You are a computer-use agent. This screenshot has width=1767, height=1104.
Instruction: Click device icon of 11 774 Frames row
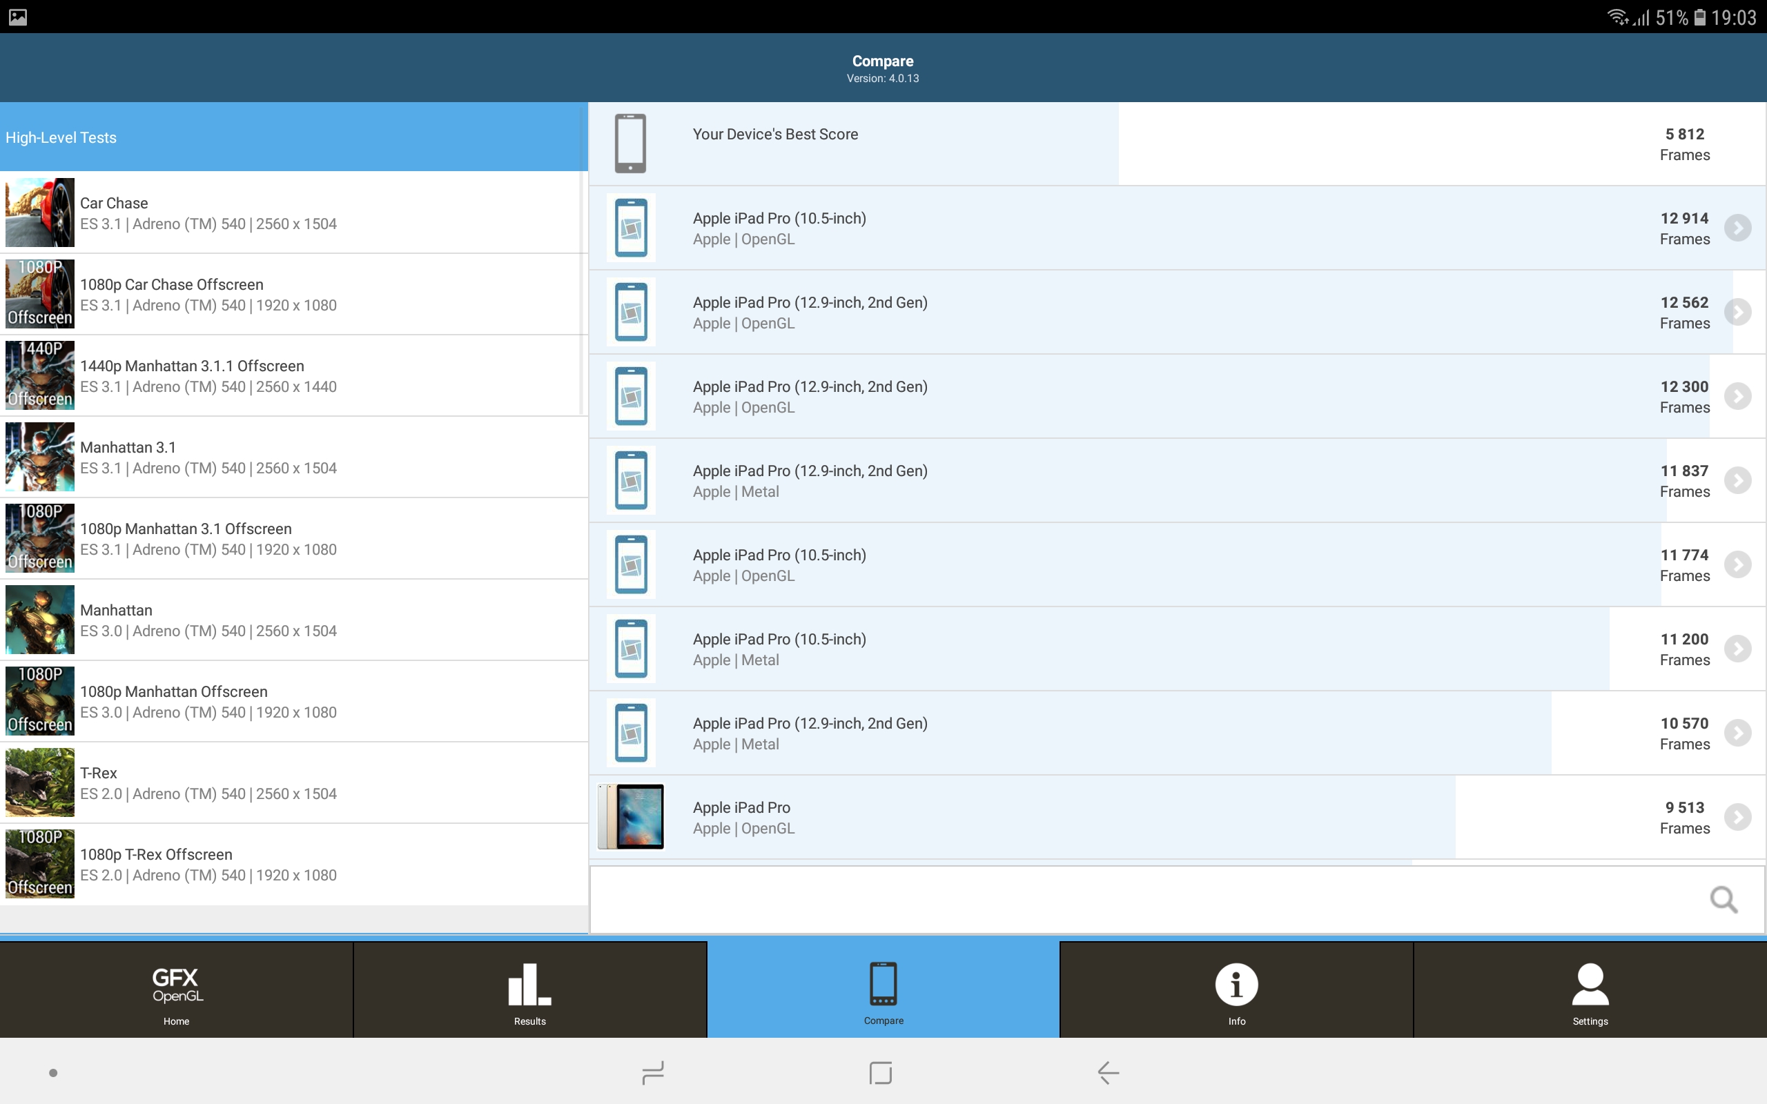pyautogui.click(x=631, y=564)
